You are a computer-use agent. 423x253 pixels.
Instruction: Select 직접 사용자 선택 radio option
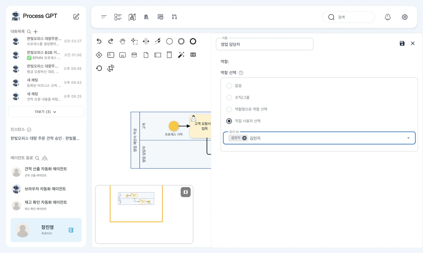(229, 121)
